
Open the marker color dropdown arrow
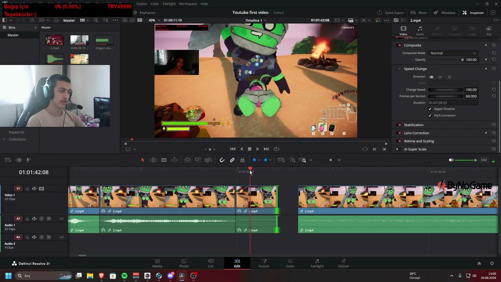click(270, 160)
